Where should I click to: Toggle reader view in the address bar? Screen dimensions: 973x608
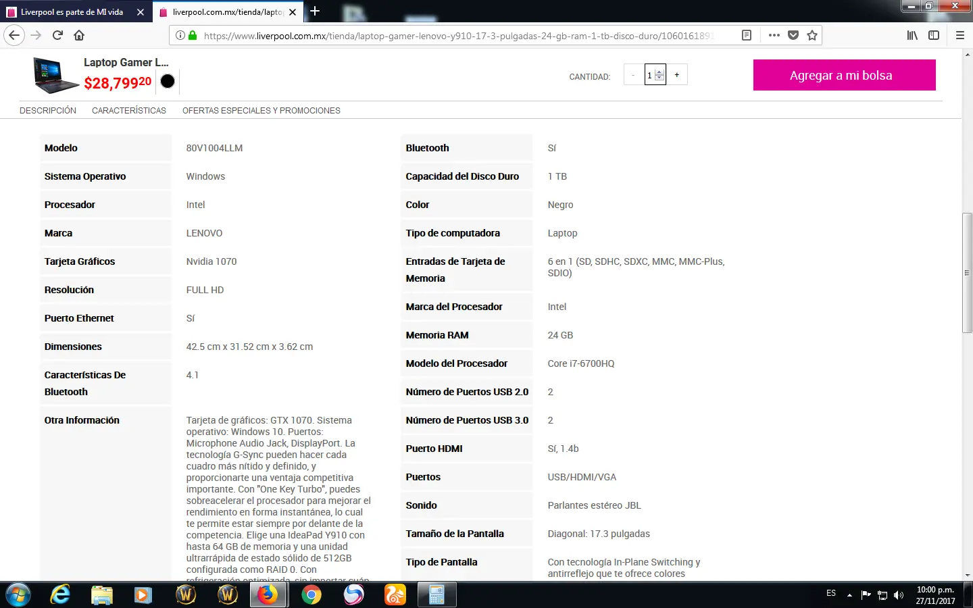pos(747,35)
